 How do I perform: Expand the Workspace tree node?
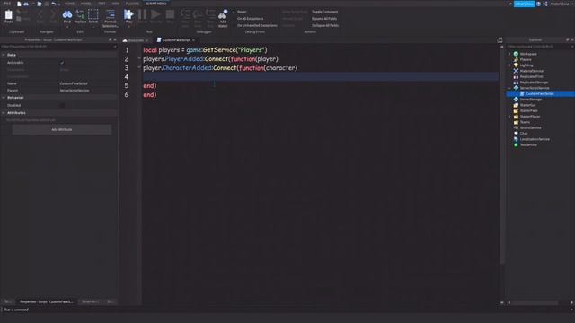509,54
